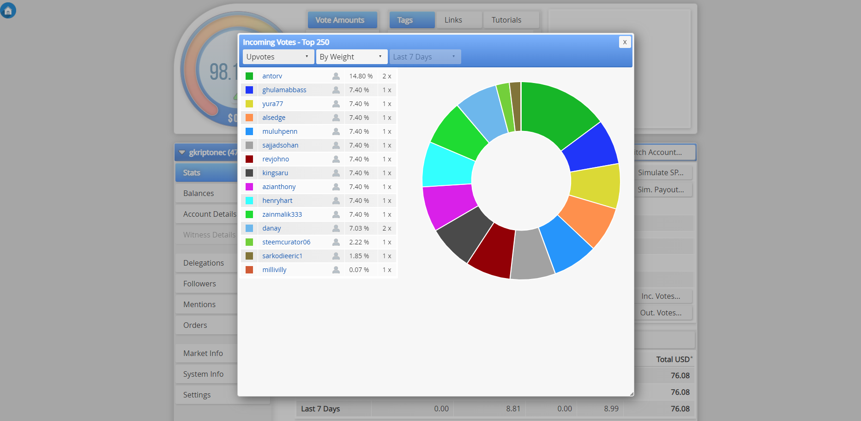Open the millivilly account link
Image resolution: width=861 pixels, height=421 pixels.
(x=274, y=270)
